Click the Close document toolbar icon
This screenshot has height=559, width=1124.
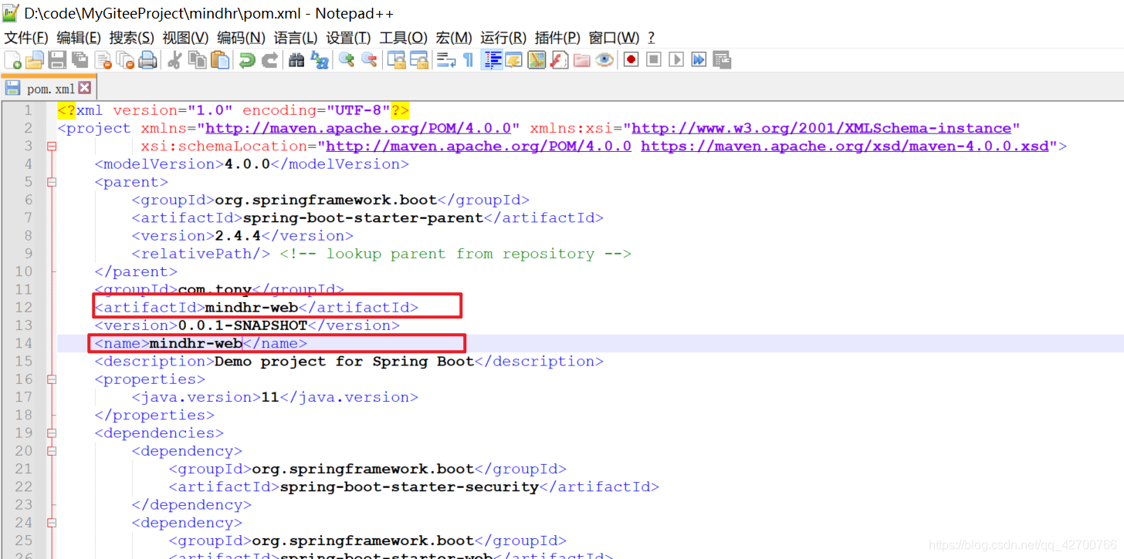102,60
